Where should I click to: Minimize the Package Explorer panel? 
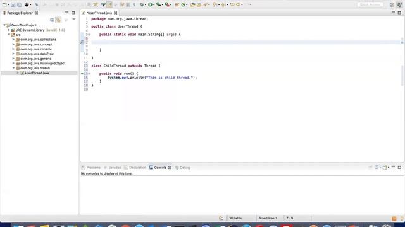pos(67,13)
